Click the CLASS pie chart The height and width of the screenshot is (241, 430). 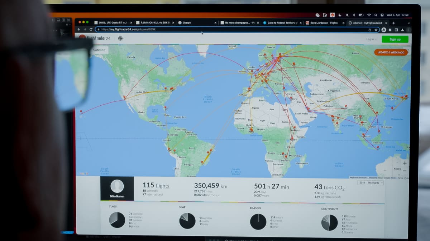pos(117,220)
